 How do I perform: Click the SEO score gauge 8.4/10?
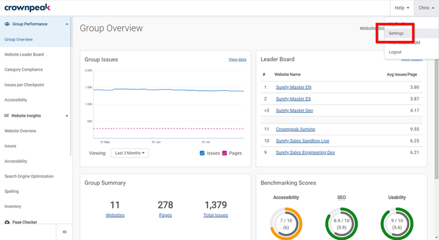341,224
